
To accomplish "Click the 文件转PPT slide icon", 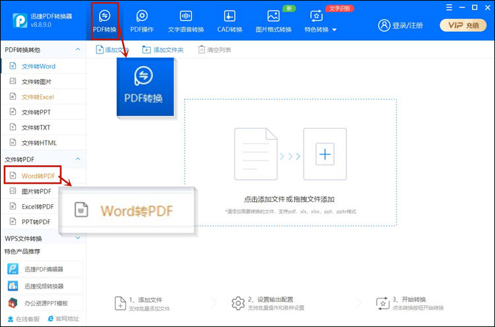I will coord(13,112).
